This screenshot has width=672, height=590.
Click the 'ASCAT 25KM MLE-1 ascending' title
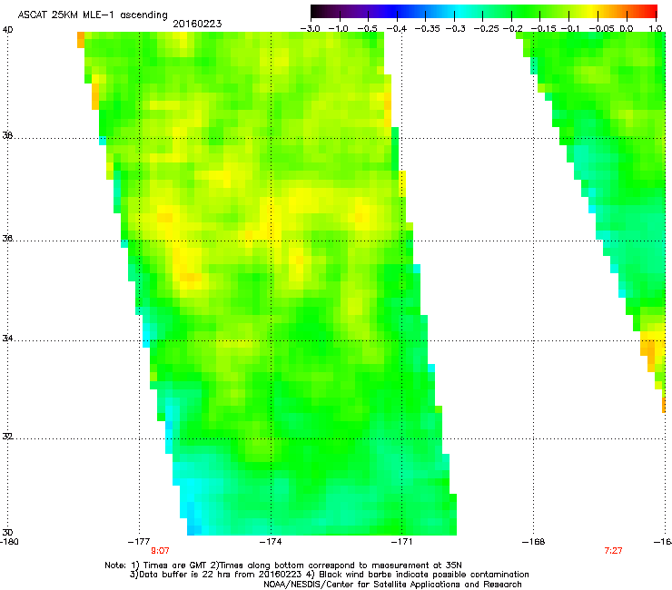click(x=93, y=15)
